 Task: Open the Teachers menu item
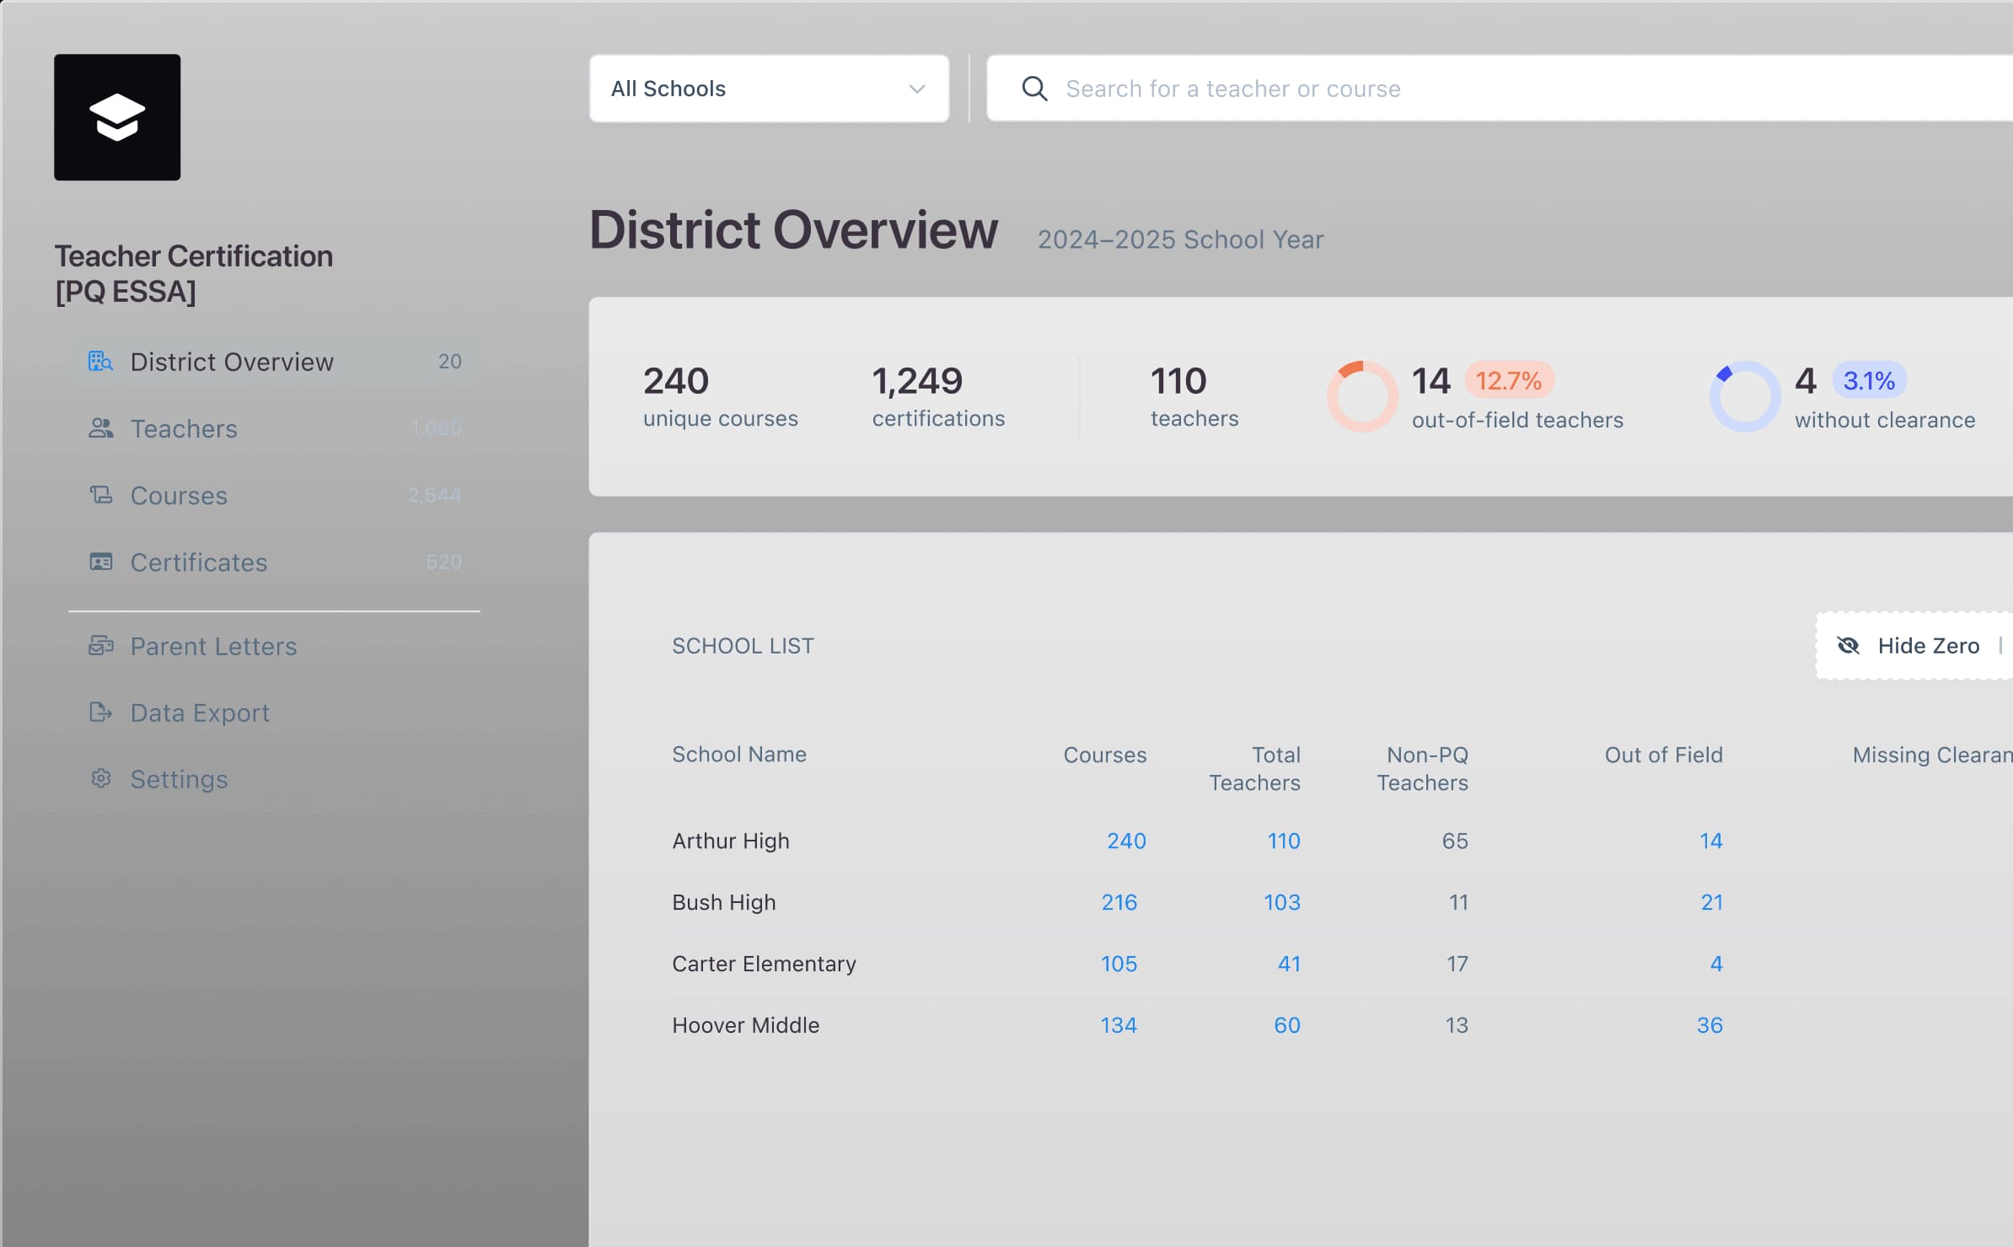tap(184, 428)
